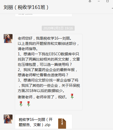Maximize the chat window

[108, 1]
